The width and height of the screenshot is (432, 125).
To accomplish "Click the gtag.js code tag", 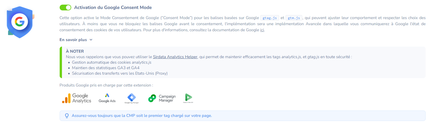I will [x=270, y=18].
